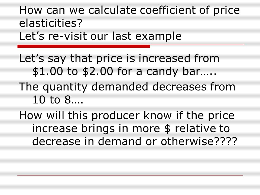Click the four question marks after 'otherwise'
Image resolution: width=260 pixels, height=195 pixels.
coord(226,141)
